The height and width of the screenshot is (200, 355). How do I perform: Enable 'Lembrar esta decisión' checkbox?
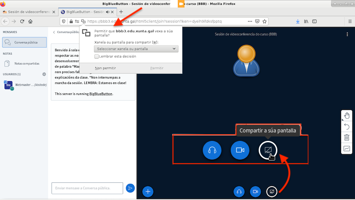(x=96, y=56)
